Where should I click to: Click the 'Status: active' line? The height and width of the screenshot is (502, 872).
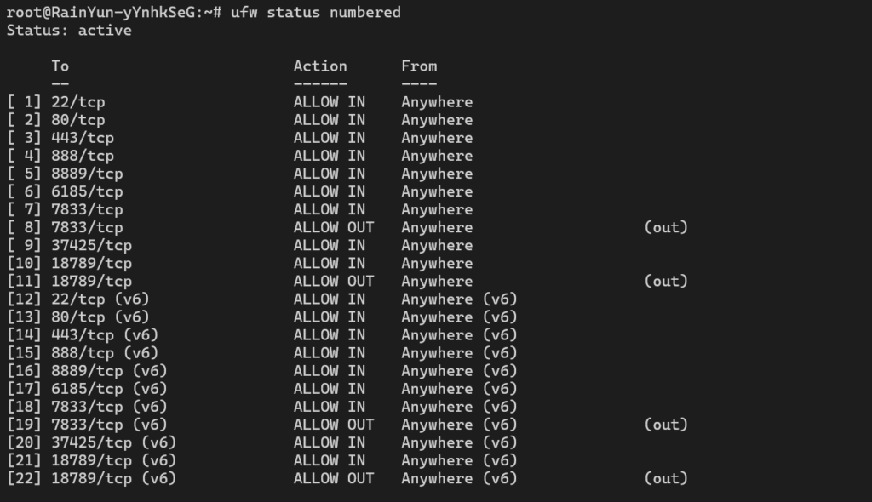pyautogui.click(x=69, y=30)
